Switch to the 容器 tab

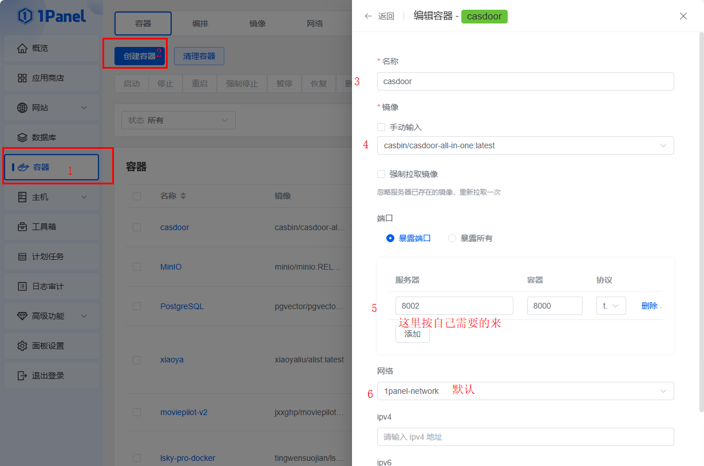pyautogui.click(x=143, y=23)
